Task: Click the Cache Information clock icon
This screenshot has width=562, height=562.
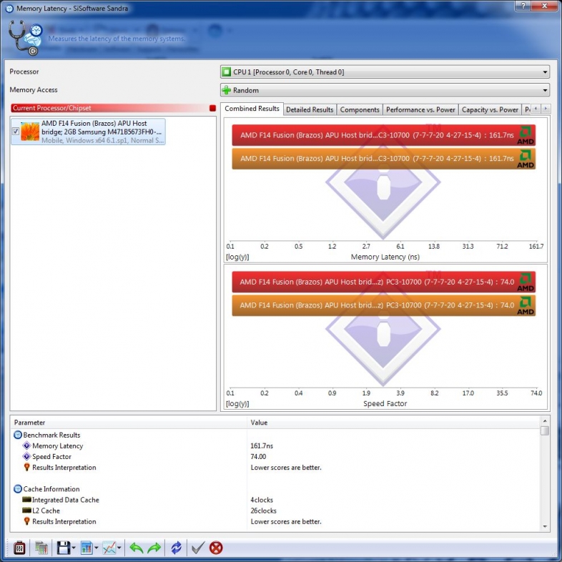Action: [x=18, y=489]
